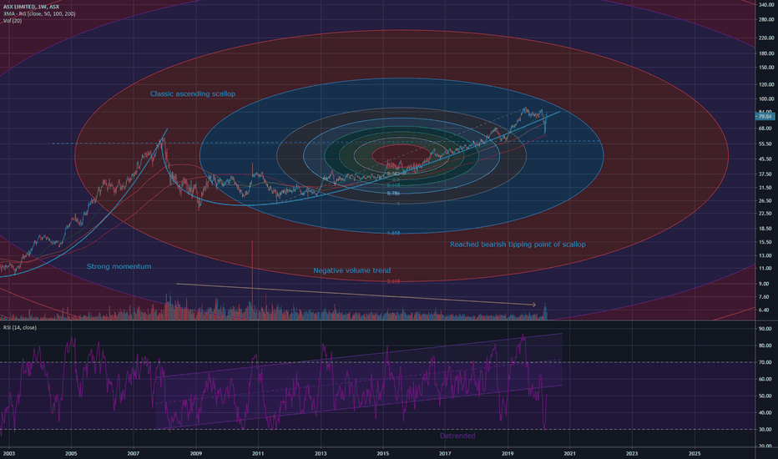Click the 55.50 price axis level
778x459 pixels.
coord(765,144)
